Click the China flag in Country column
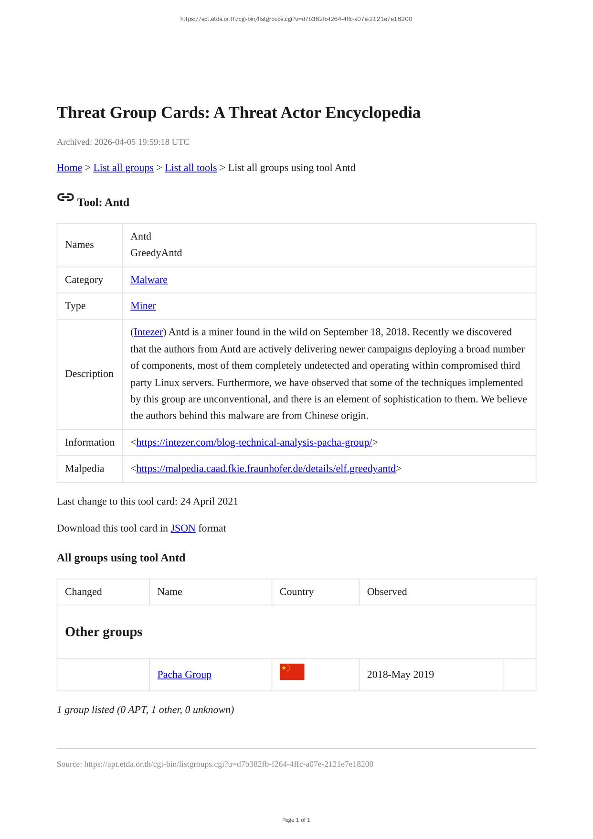593x839 pixels. [292, 672]
